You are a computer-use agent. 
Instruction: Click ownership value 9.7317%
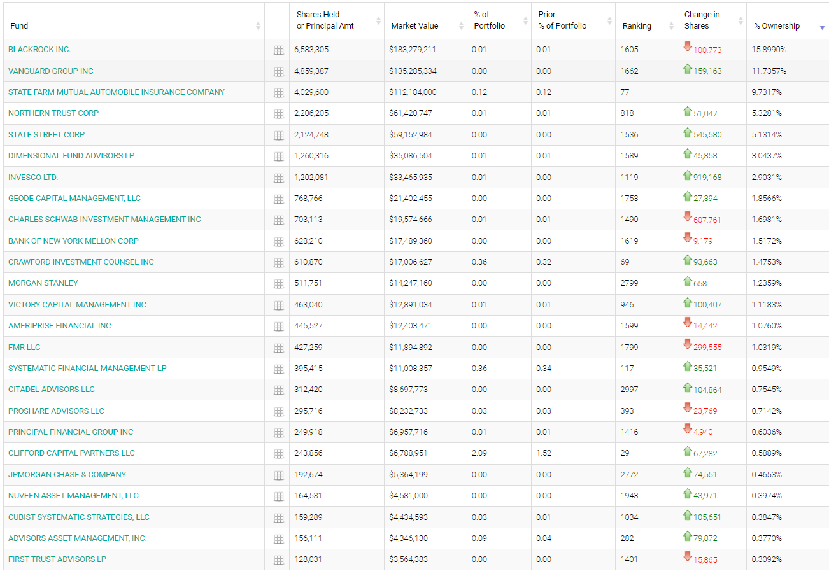coord(767,92)
